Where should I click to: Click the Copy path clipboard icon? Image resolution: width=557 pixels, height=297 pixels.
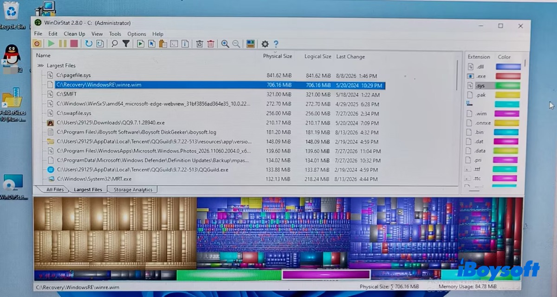point(163,44)
